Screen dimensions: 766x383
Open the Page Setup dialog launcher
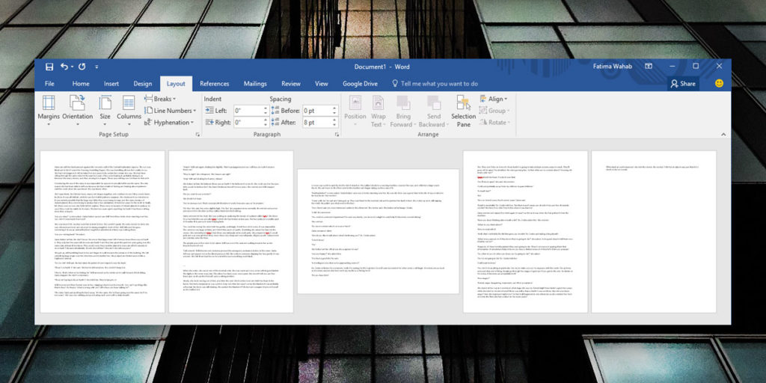click(197, 135)
